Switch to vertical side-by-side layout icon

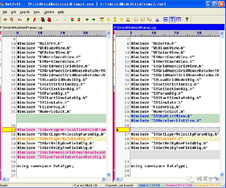tap(172, 20)
